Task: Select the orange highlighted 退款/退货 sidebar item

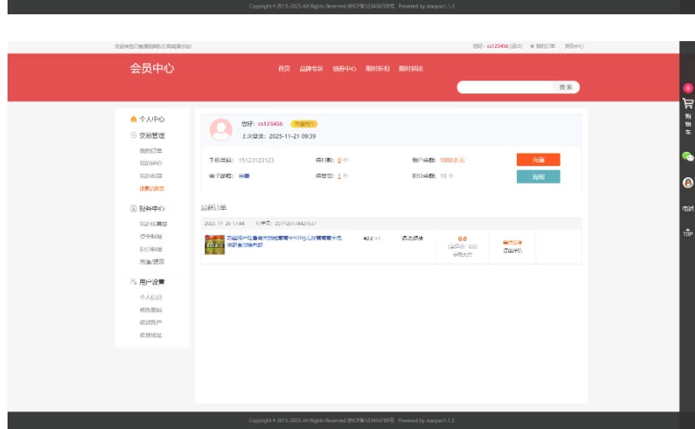Action: pos(151,188)
